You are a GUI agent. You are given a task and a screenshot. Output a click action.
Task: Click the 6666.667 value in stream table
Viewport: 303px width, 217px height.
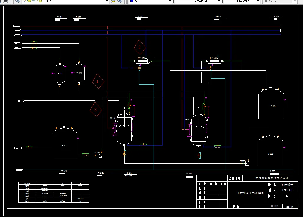point(63,196)
